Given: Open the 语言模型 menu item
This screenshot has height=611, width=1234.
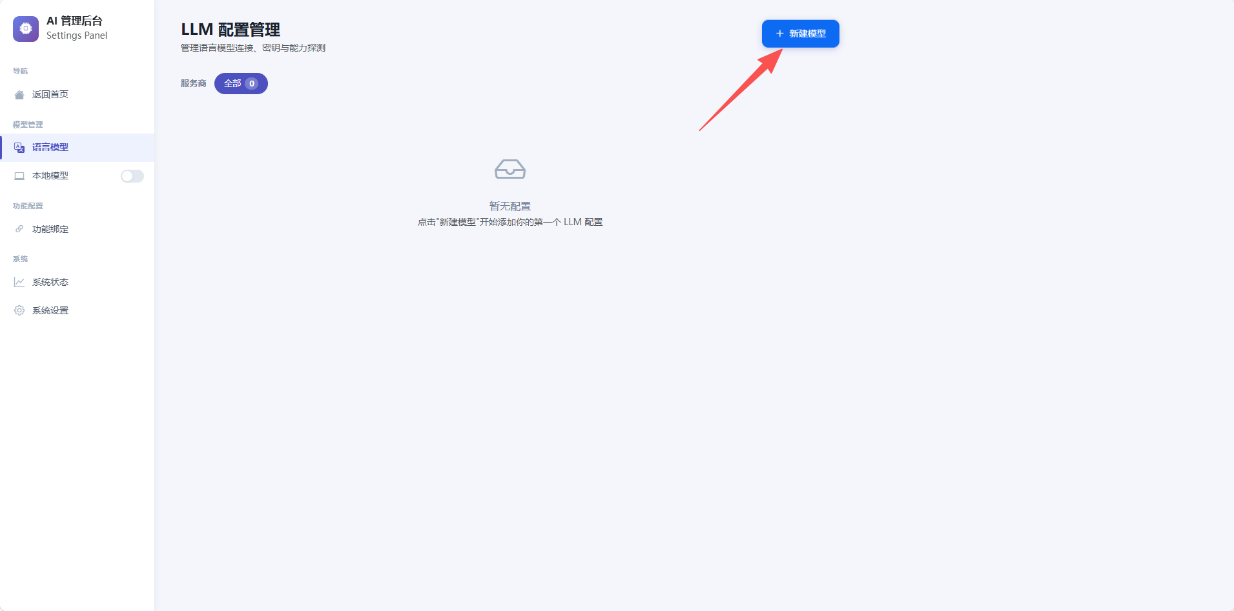Looking at the screenshot, I should coord(77,148).
